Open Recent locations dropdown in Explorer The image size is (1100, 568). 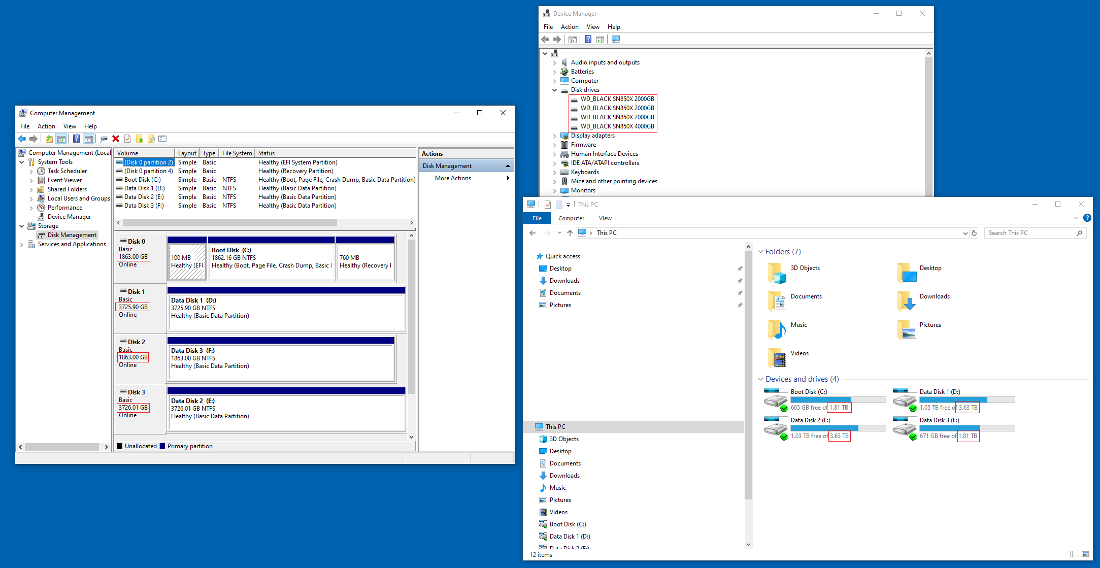(x=559, y=233)
